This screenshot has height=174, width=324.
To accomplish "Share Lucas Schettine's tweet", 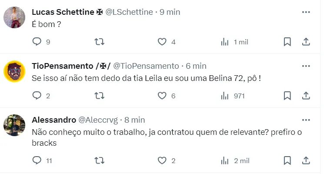I will pos(306,42).
